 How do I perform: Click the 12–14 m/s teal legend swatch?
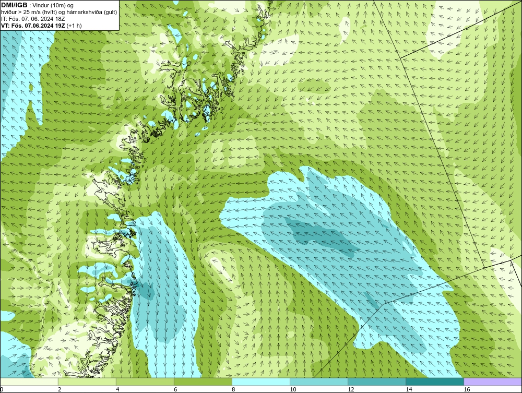click(x=377, y=382)
